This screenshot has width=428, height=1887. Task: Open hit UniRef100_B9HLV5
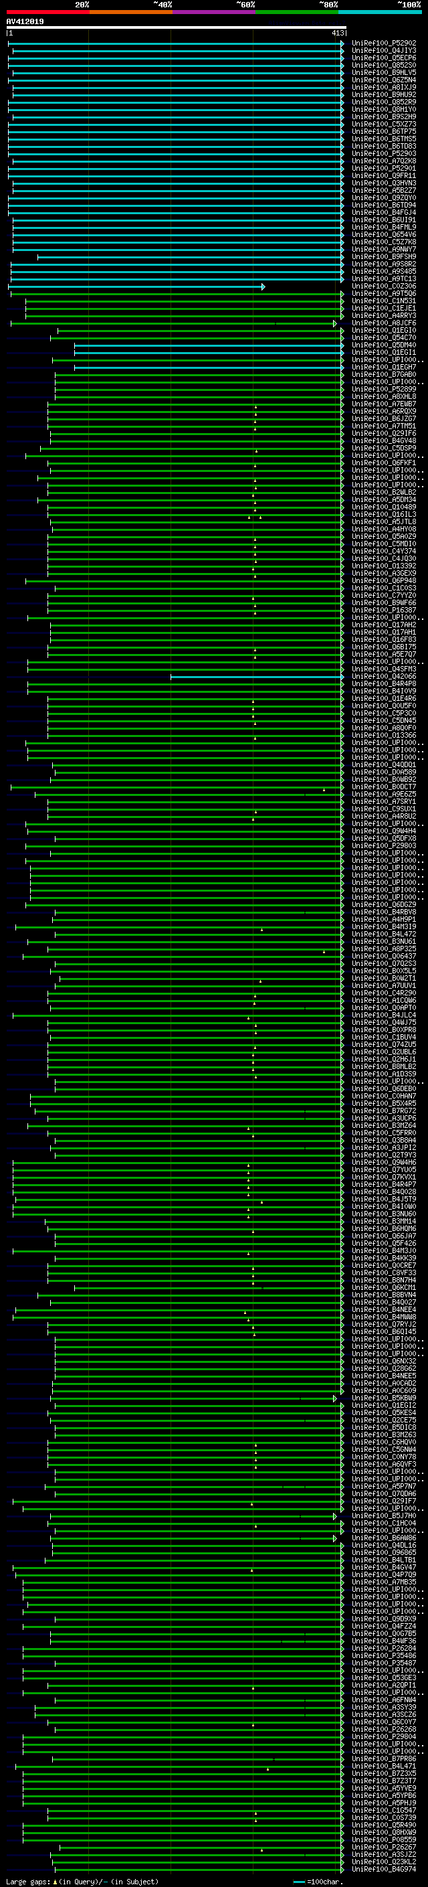click(384, 72)
